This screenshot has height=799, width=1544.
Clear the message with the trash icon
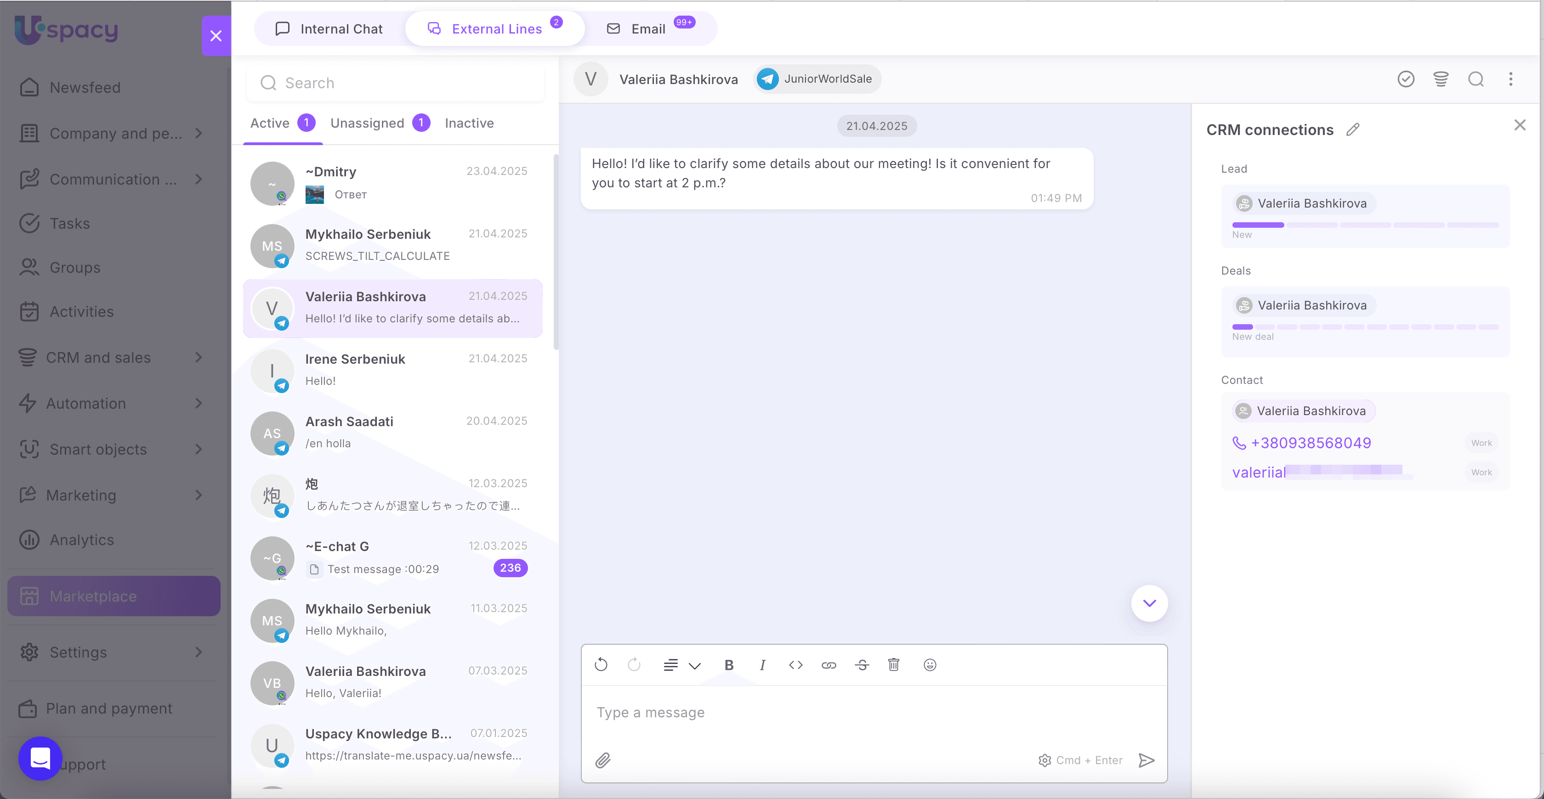coord(894,665)
